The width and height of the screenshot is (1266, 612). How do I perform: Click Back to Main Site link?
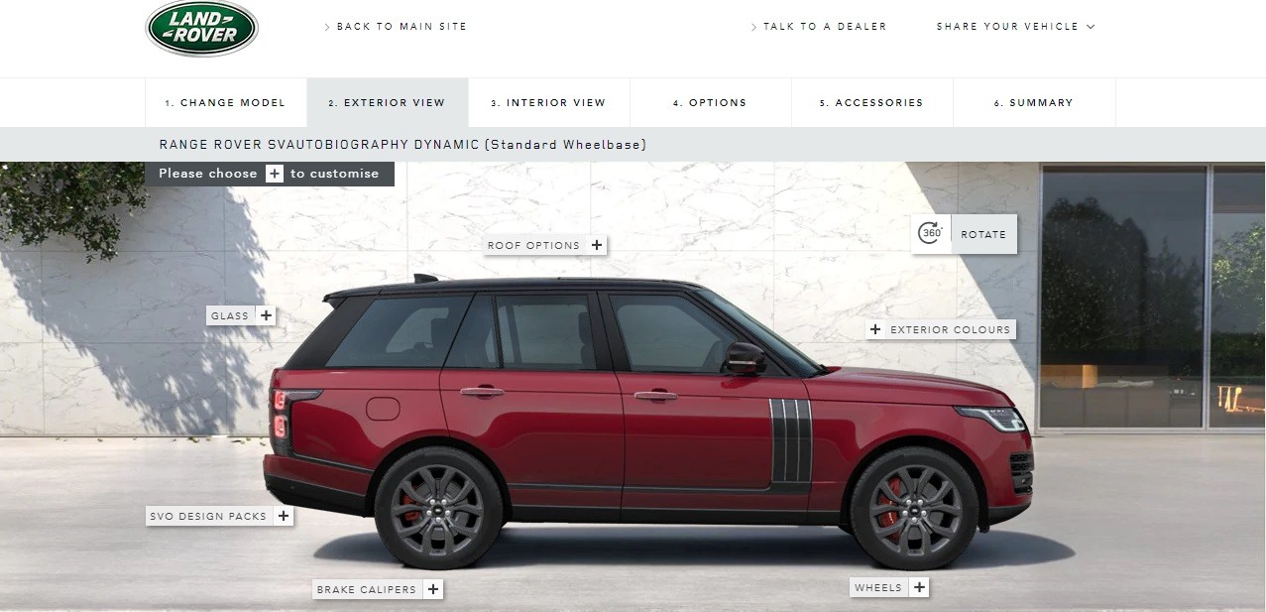[x=396, y=27]
